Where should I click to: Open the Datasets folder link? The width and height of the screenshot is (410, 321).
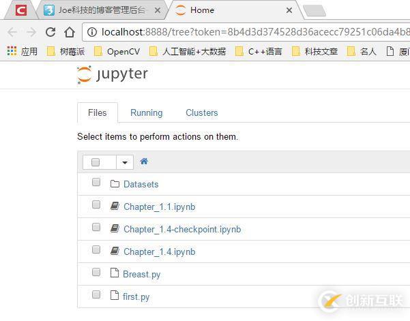141,184
